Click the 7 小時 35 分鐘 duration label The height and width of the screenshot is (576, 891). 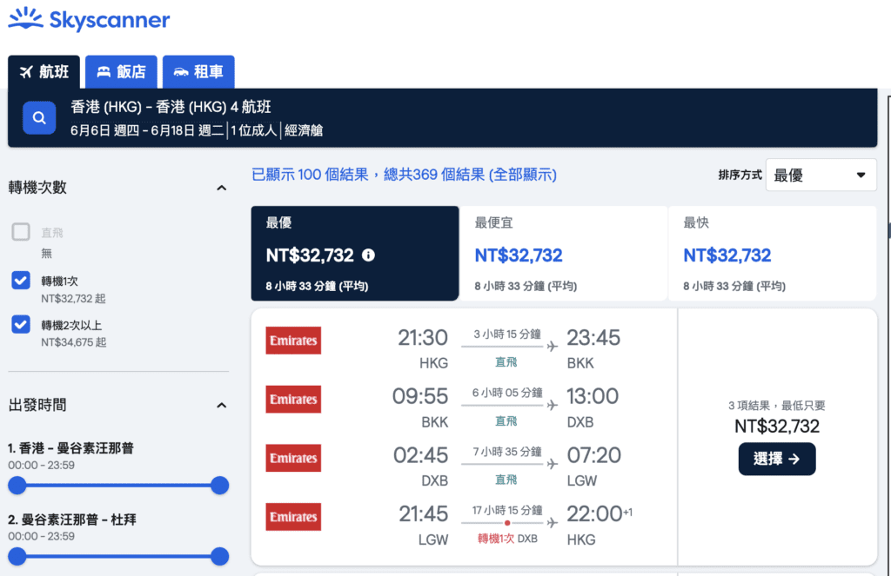(507, 452)
